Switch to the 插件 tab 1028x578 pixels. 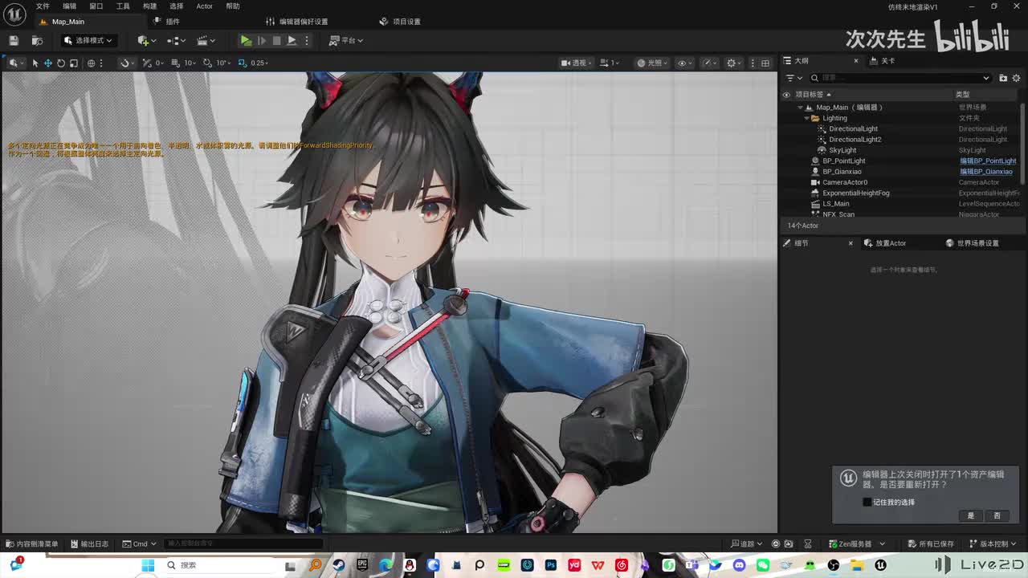pos(166,22)
